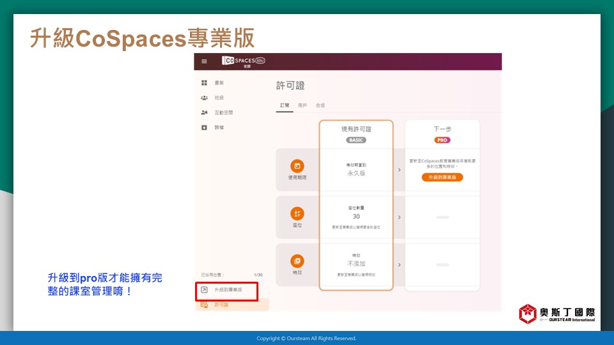This screenshot has height=345, width=614.
Task: Click the orange seats icon for 座位
Action: (x=297, y=213)
